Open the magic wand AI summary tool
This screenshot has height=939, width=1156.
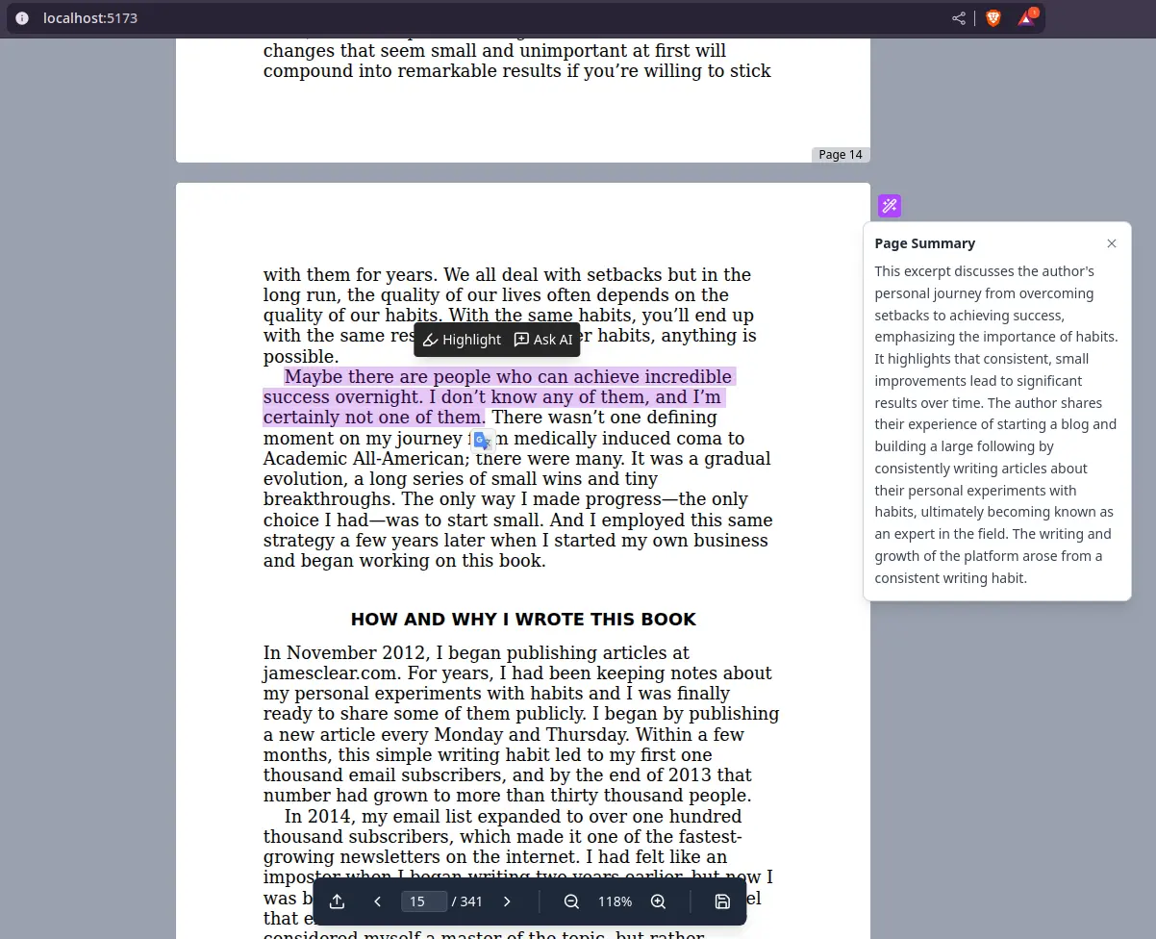point(889,205)
